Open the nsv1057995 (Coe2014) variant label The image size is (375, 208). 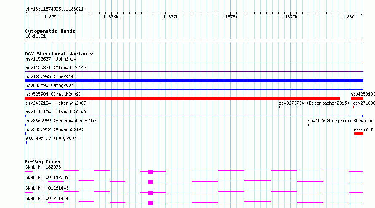51,76
